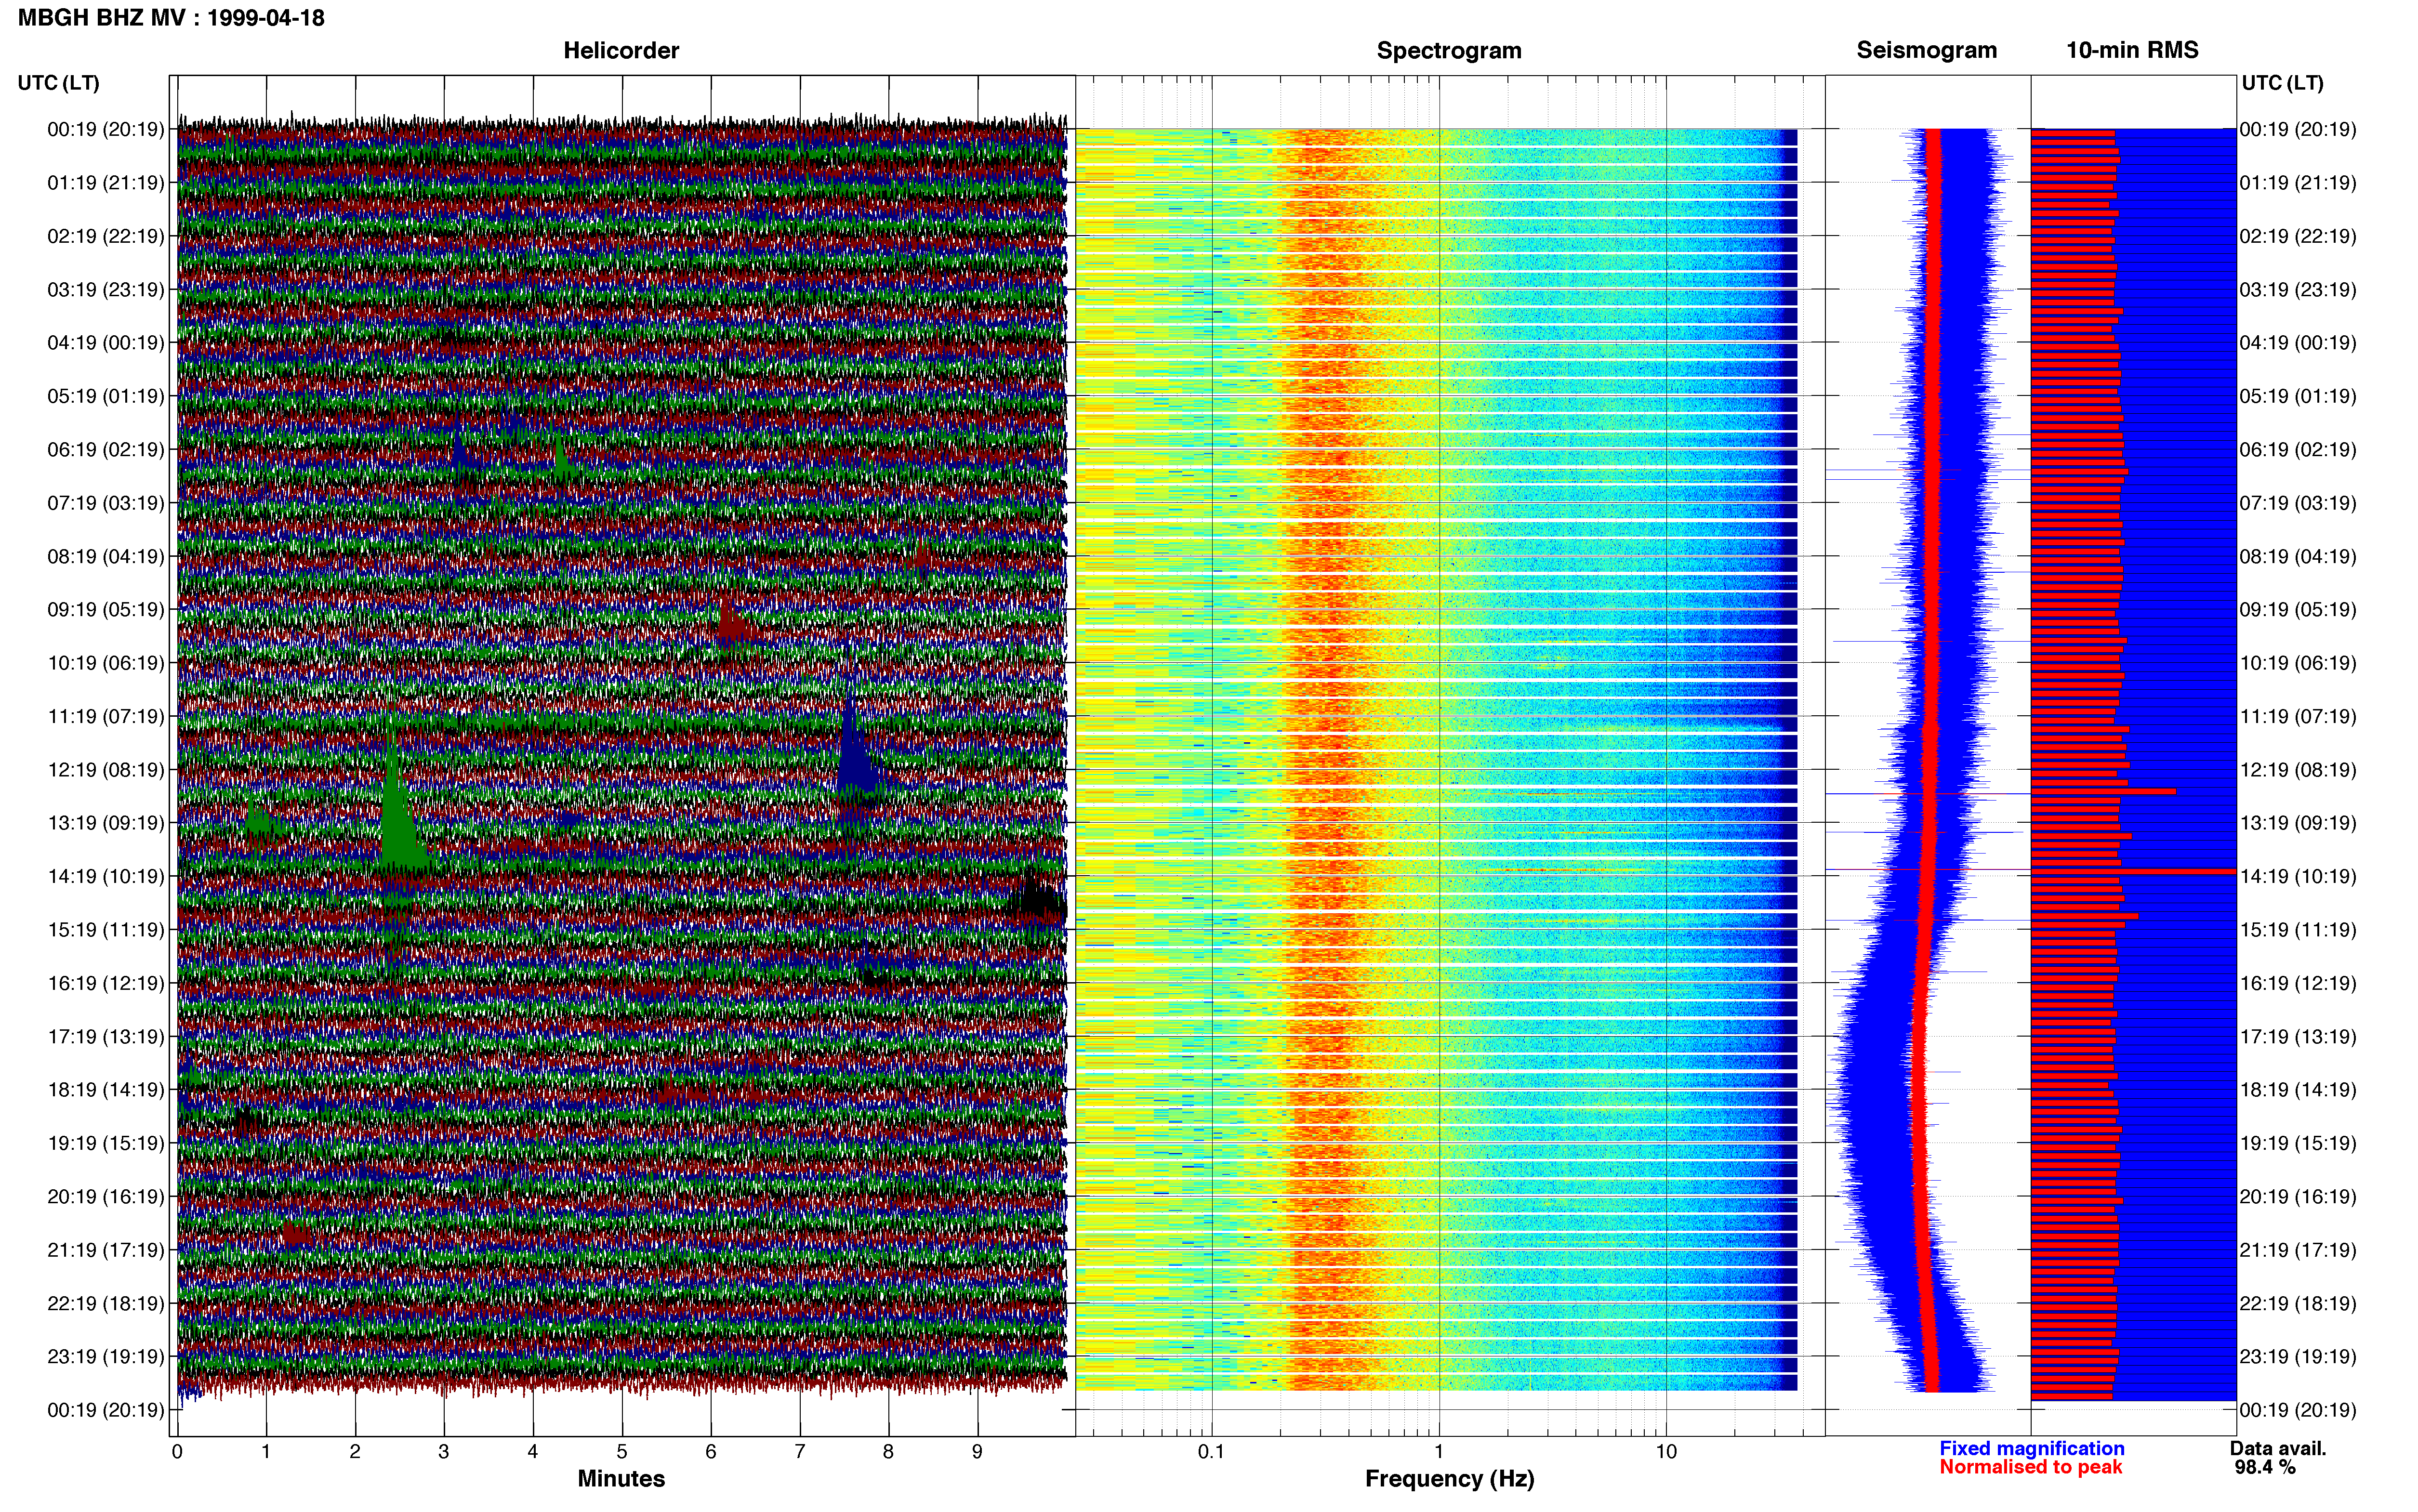
Task: Click the Seismogram panel heading
Action: pos(1926,50)
